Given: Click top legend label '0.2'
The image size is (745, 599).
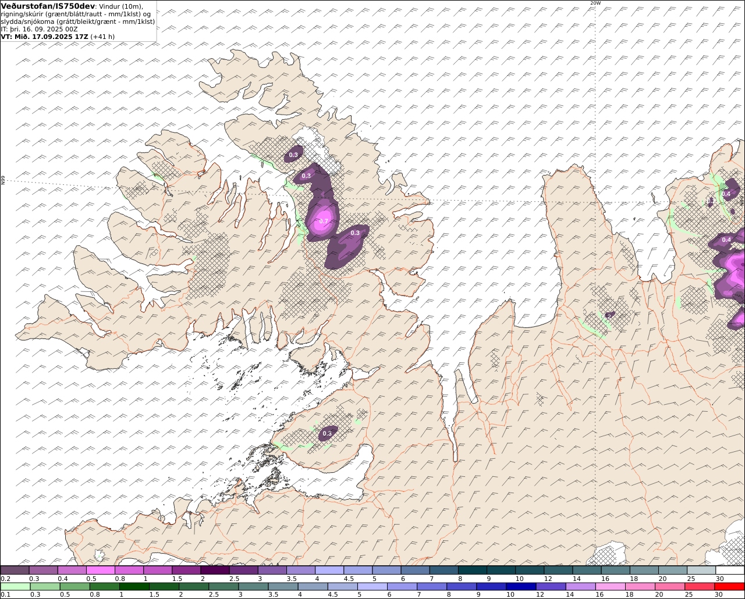Looking at the screenshot, I should coord(5,579).
